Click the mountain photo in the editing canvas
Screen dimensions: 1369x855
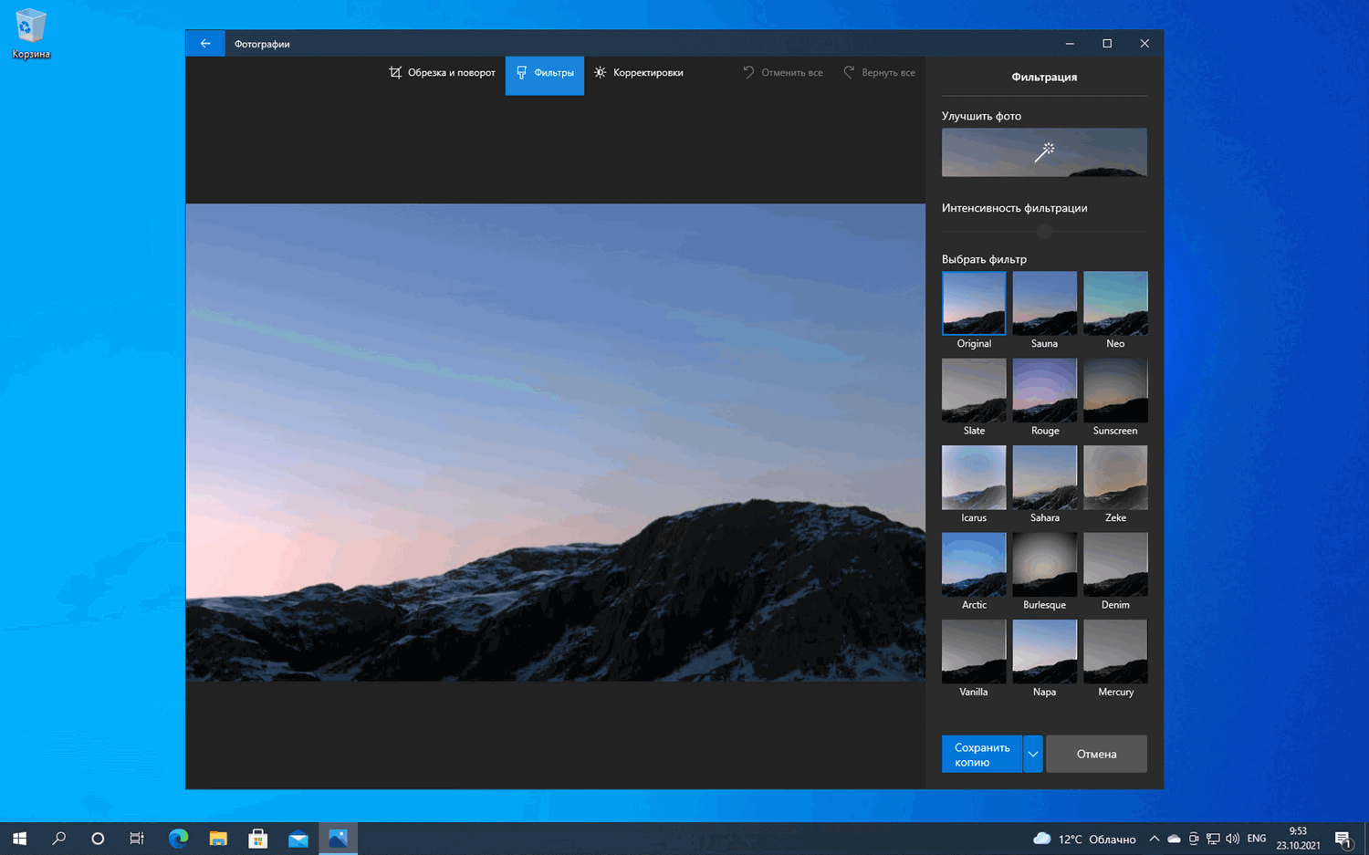(x=556, y=443)
